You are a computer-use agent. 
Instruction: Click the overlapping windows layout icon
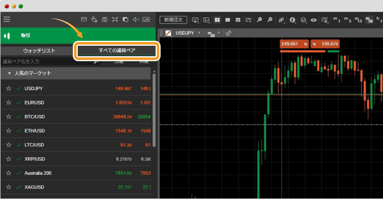pos(125,19)
